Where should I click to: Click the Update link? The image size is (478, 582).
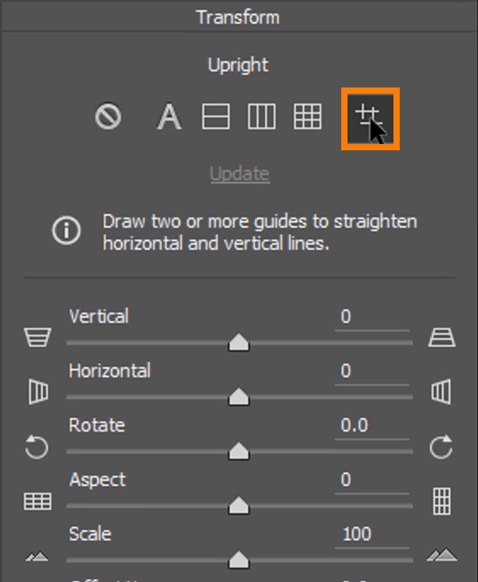point(240,174)
